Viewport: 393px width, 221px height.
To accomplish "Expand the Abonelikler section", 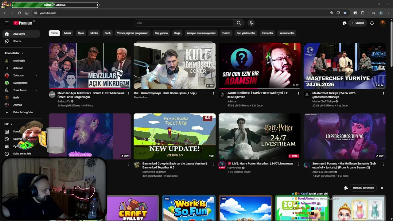I will pyautogui.click(x=14, y=53).
